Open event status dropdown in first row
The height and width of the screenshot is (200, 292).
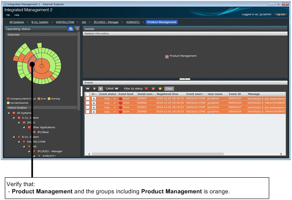point(115,99)
